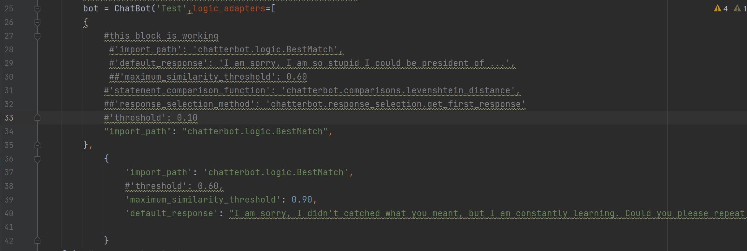Click the 'maximum_similarity_threshold' key on line 39
The image size is (747, 251).
click(203, 199)
